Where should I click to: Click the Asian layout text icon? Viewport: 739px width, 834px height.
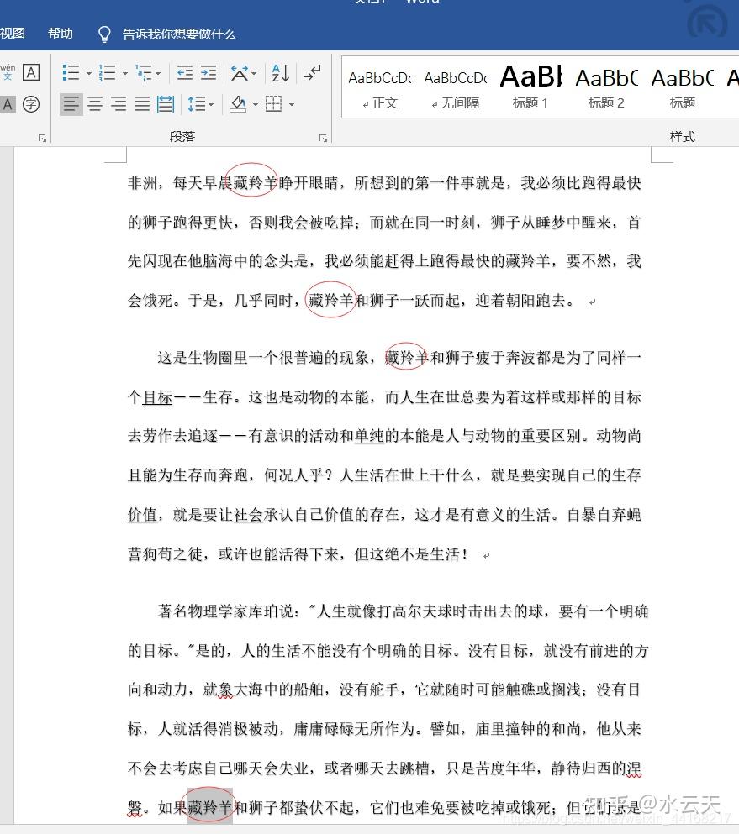click(x=239, y=73)
